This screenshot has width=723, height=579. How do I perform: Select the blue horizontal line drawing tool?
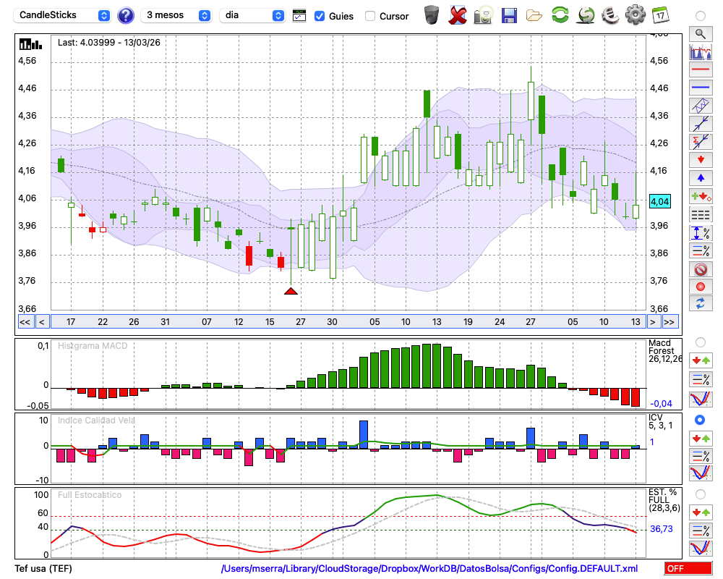tap(700, 87)
